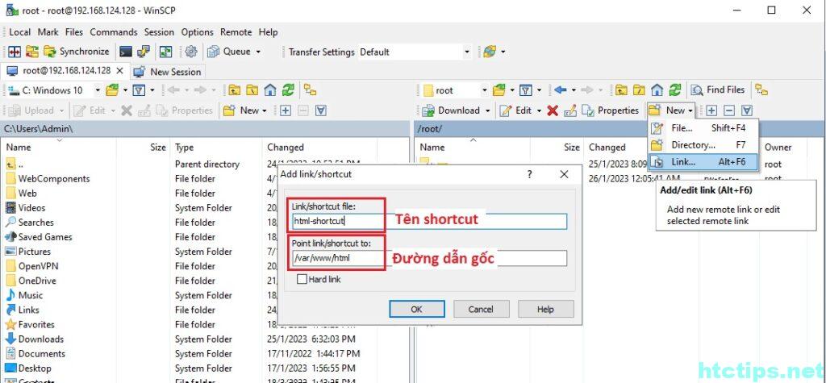Go to parent directory in local panel
Viewport: 826px width, 383px height.
pyautogui.click(x=234, y=90)
